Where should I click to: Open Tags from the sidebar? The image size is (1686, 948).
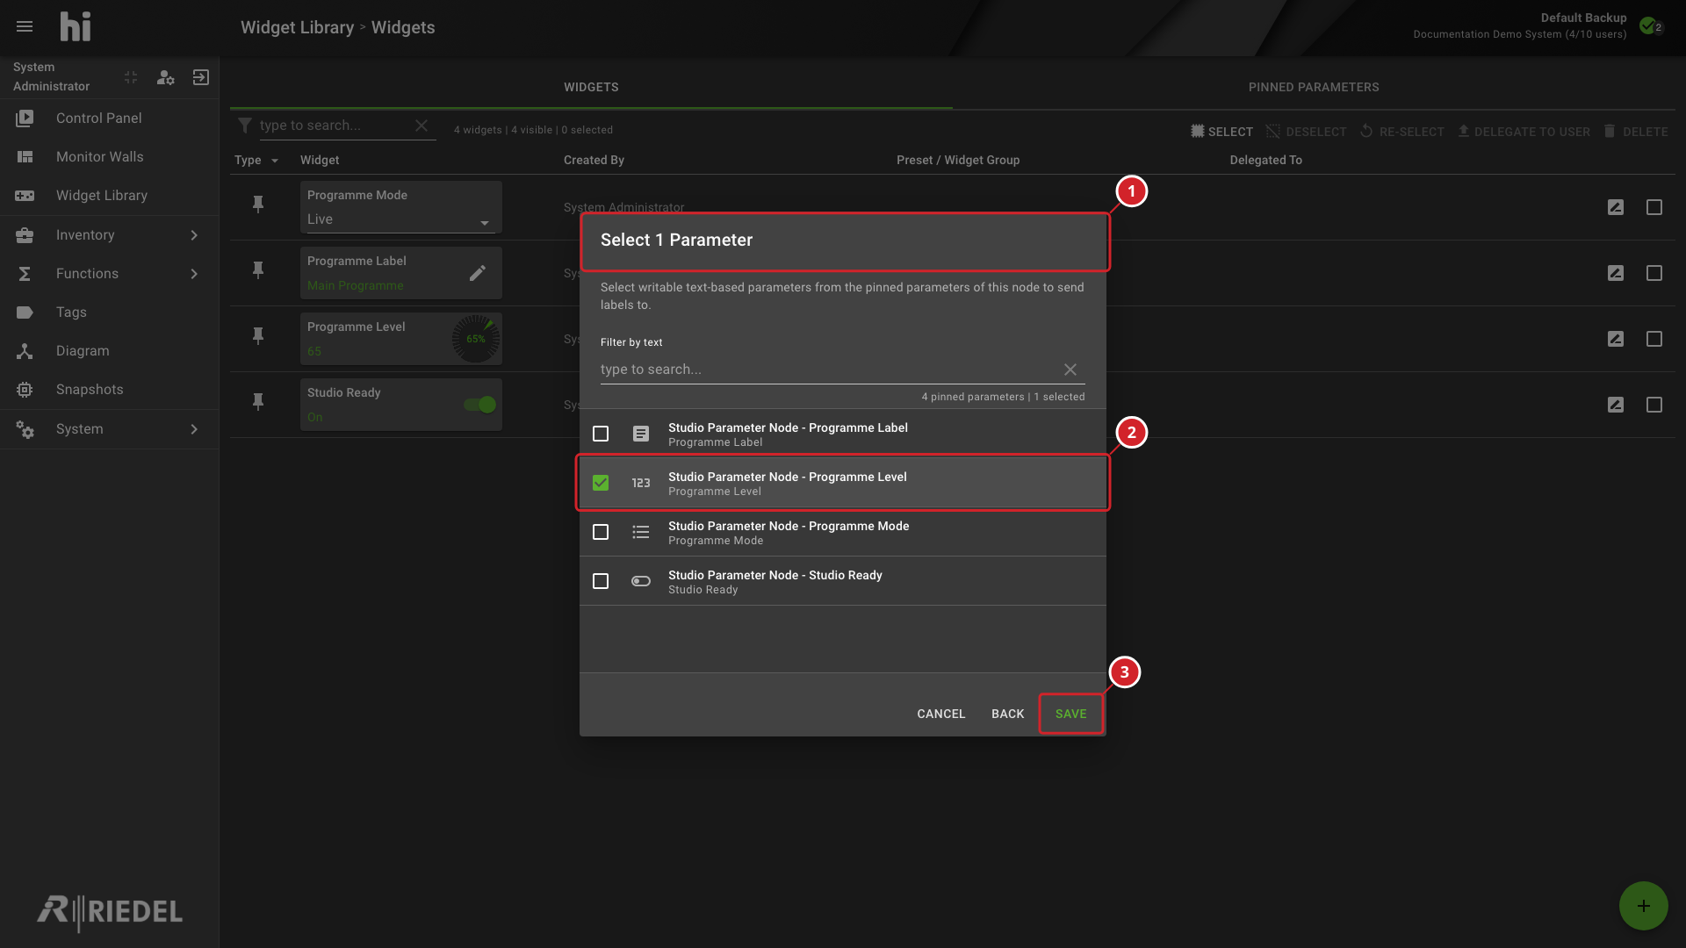pyautogui.click(x=110, y=312)
